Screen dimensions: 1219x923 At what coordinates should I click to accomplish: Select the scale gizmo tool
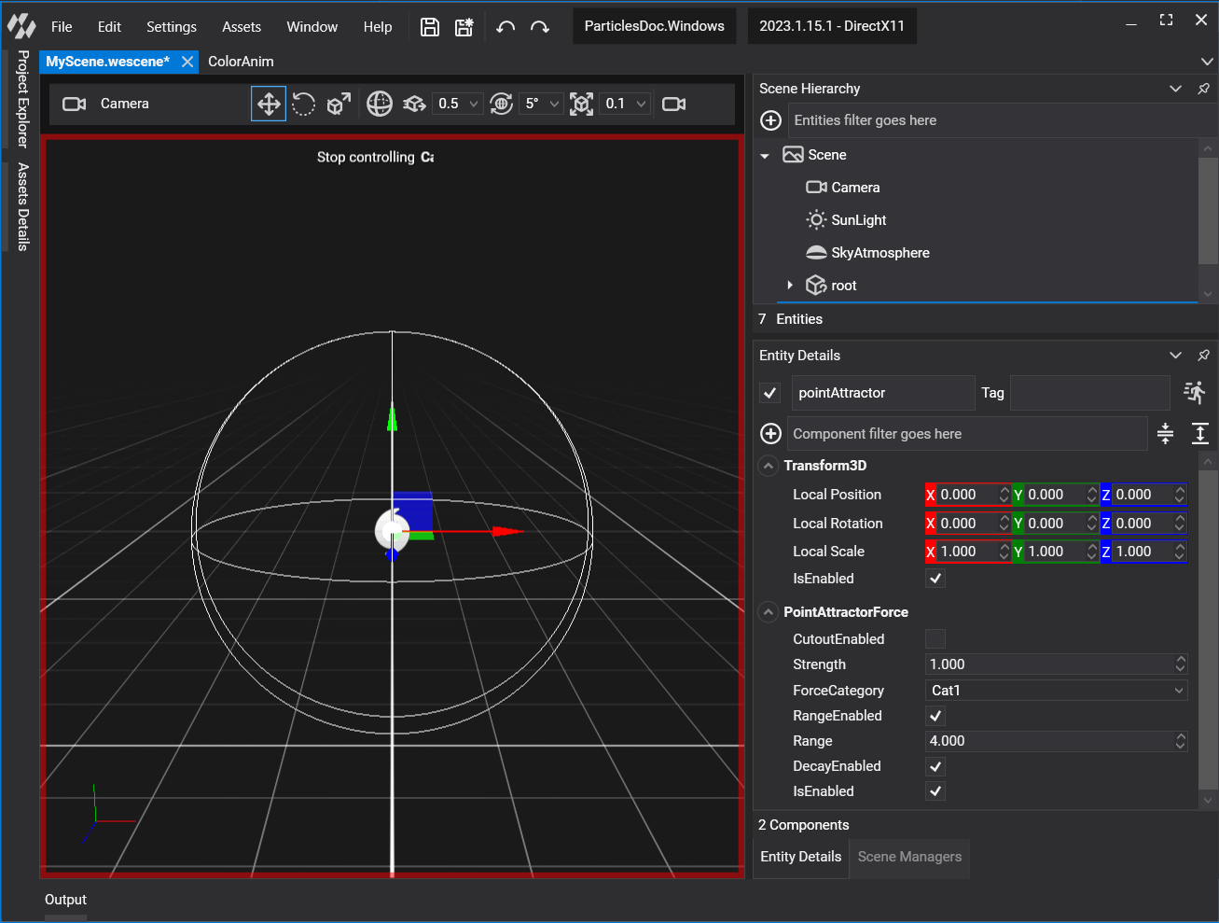339,104
